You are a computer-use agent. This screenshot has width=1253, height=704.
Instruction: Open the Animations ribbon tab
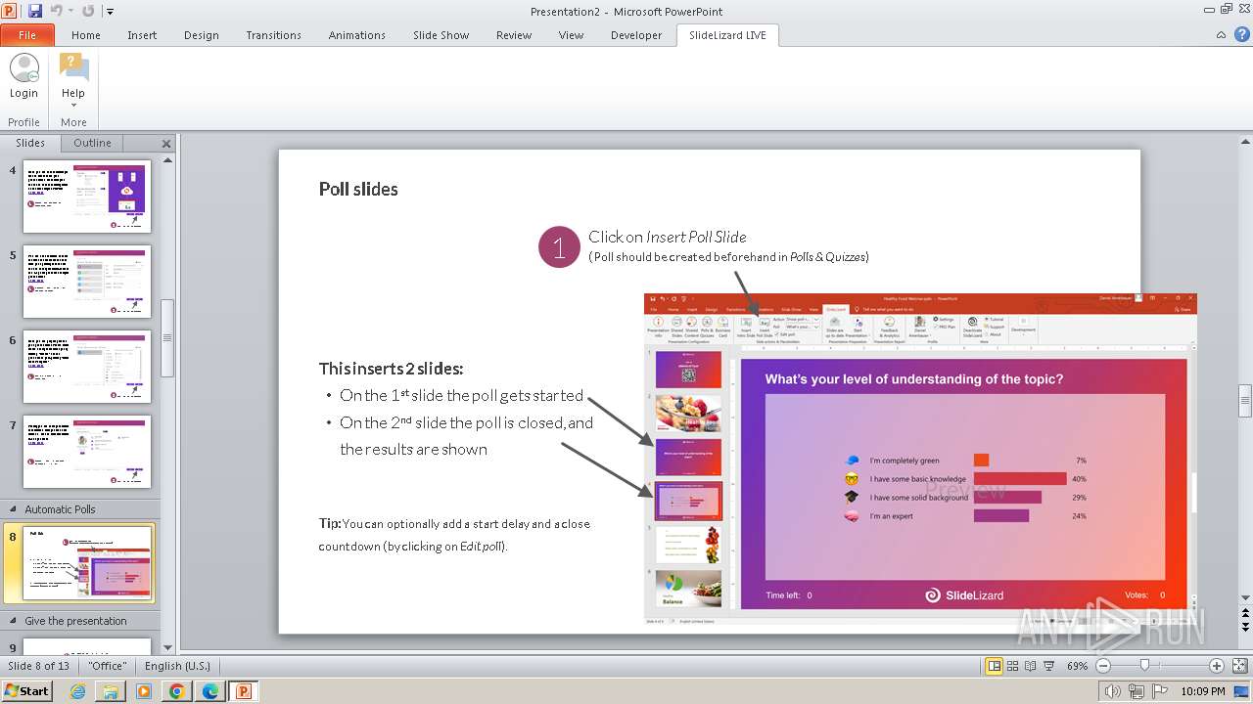tap(357, 35)
